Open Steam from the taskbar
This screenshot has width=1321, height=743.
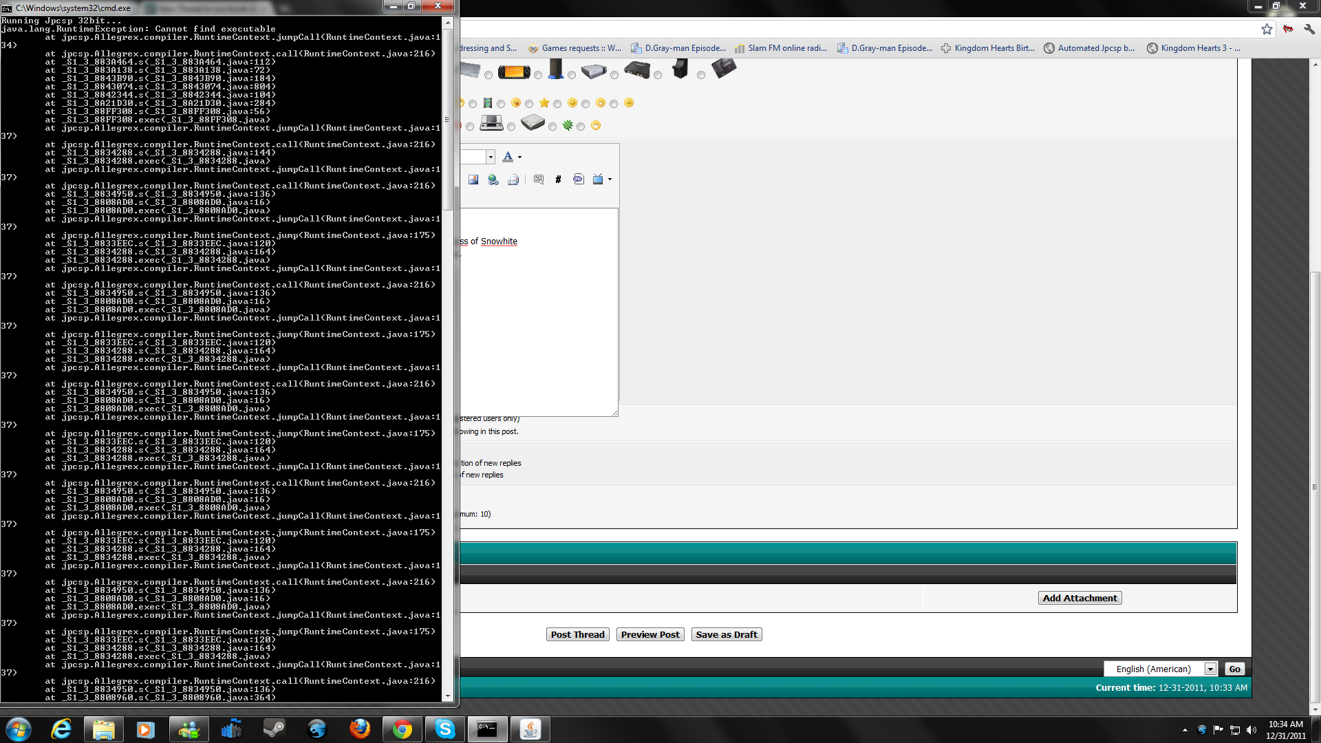click(x=274, y=729)
